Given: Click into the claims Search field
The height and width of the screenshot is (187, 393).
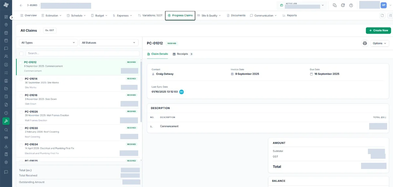Looking at the screenshot, I should [82, 53].
